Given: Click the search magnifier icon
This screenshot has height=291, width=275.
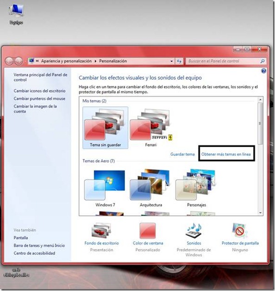Looking at the screenshot, I should (x=262, y=61).
